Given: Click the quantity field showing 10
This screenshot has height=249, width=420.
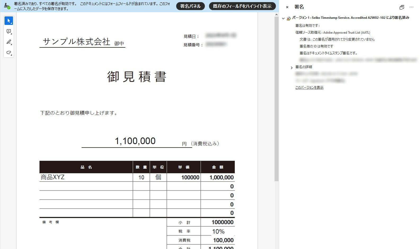Looking at the screenshot, I should click(141, 177).
